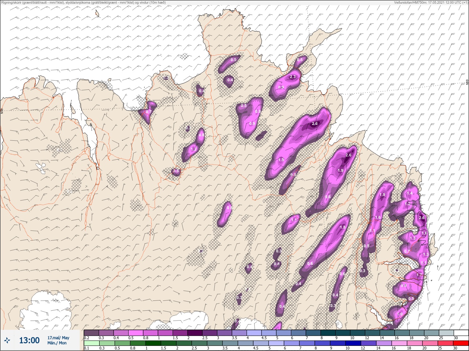
Task: Select the bright pink 0.5 snow legend swatch
Action: tap(136, 333)
